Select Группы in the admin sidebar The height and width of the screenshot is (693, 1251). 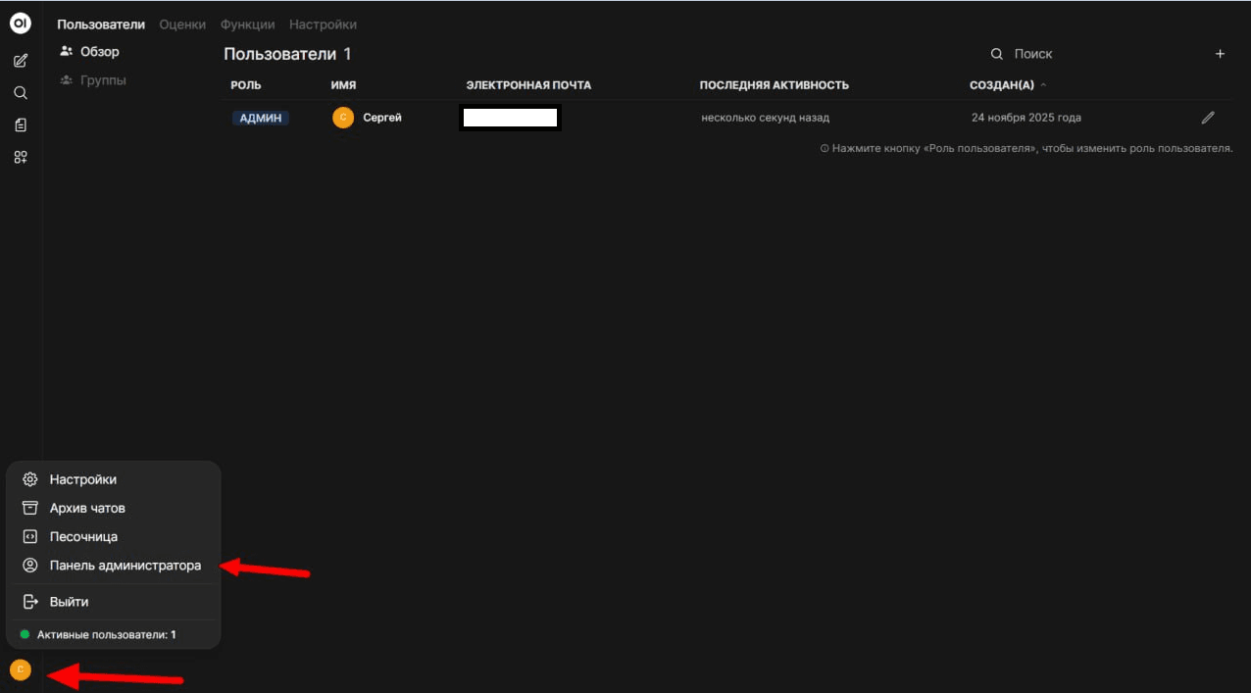tap(101, 79)
